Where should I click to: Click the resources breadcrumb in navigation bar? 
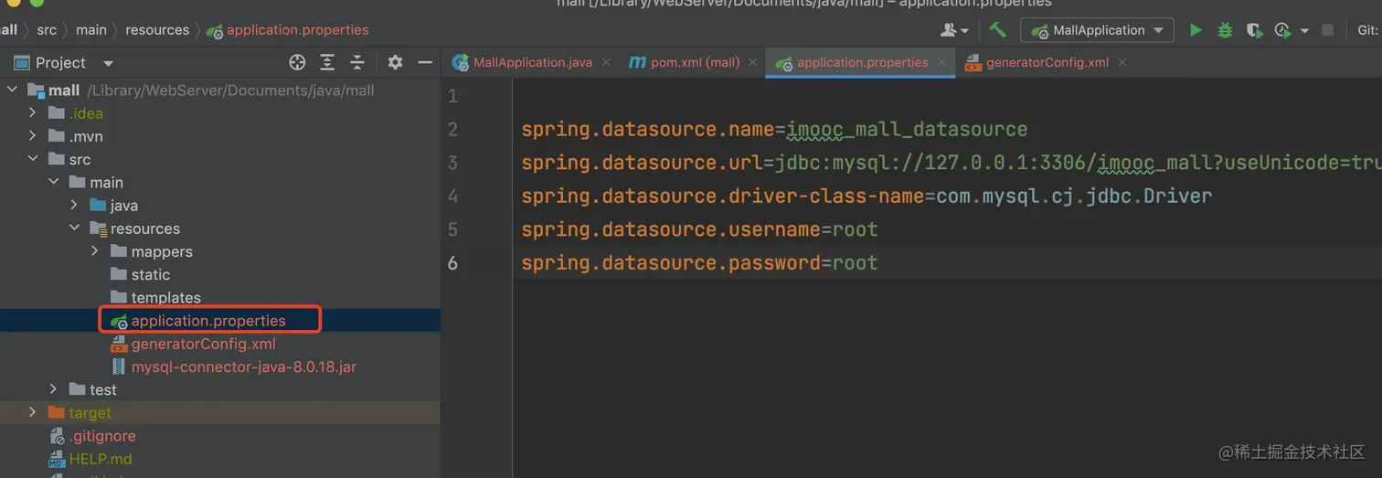pos(157,30)
